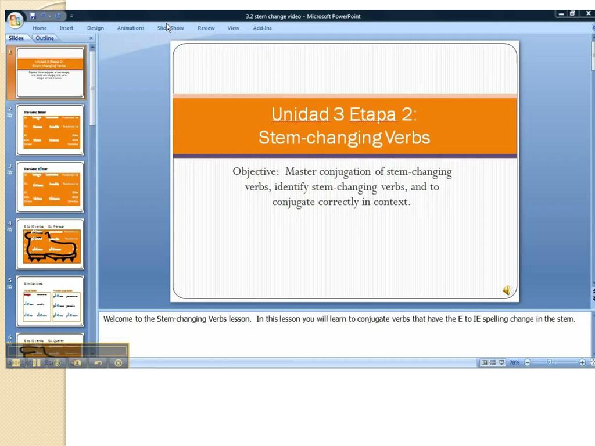Click the up arrow of thumbnail pane scrollbar
Image resolution: width=595 pixels, height=446 pixels.
(x=92, y=47)
